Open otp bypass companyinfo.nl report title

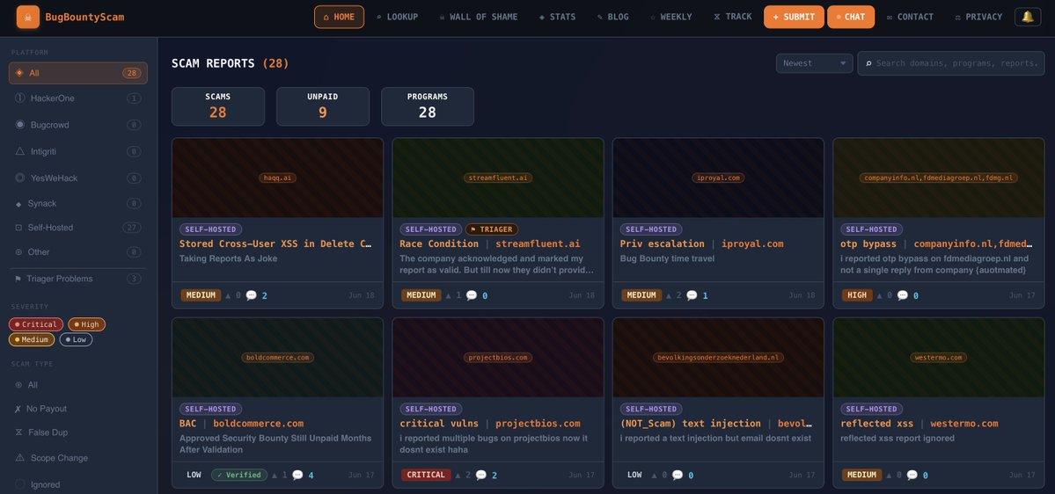coord(936,244)
